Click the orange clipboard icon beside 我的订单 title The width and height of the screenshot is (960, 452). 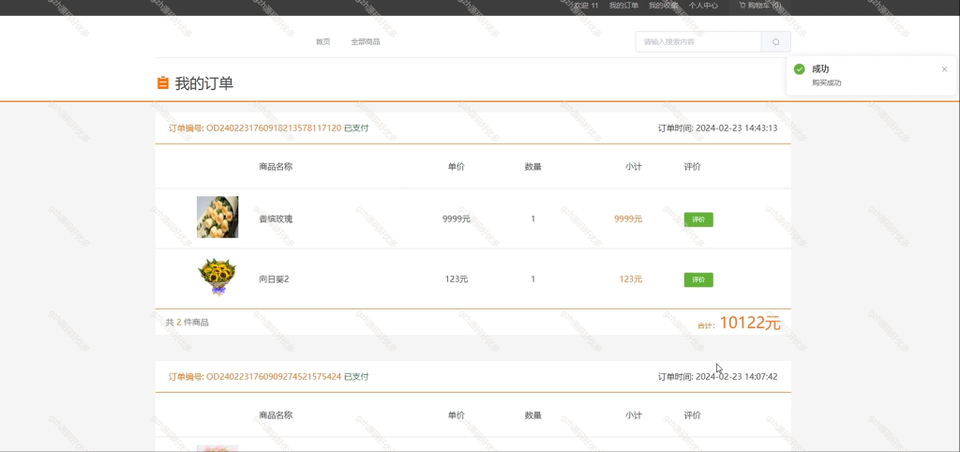tap(163, 83)
